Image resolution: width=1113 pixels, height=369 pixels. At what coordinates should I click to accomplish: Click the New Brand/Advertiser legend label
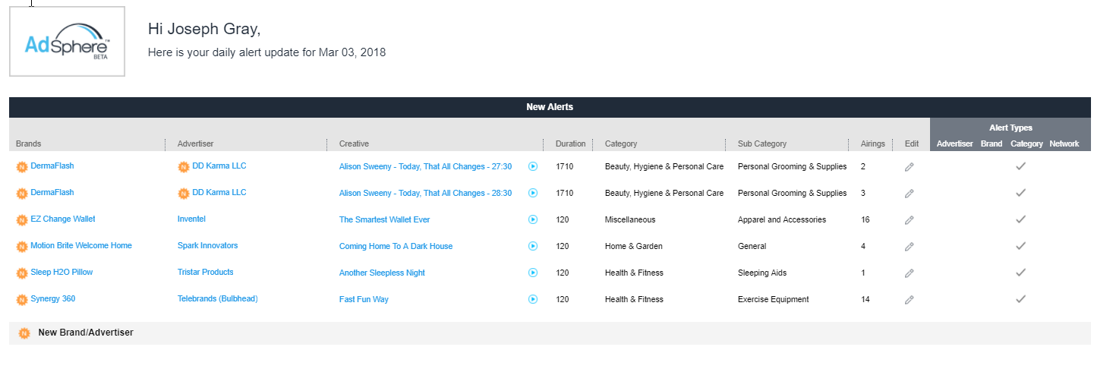[86, 333]
